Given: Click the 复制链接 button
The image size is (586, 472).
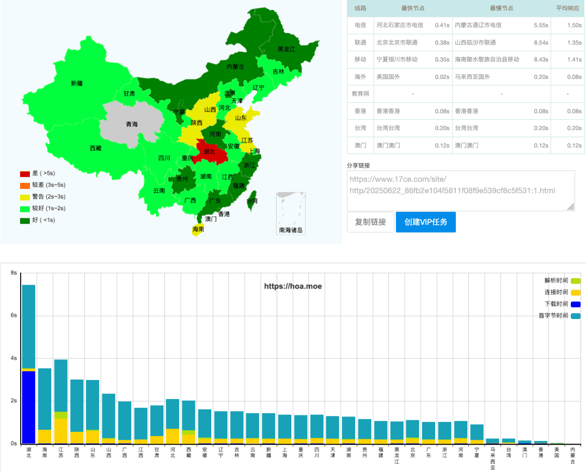Looking at the screenshot, I should click(370, 222).
